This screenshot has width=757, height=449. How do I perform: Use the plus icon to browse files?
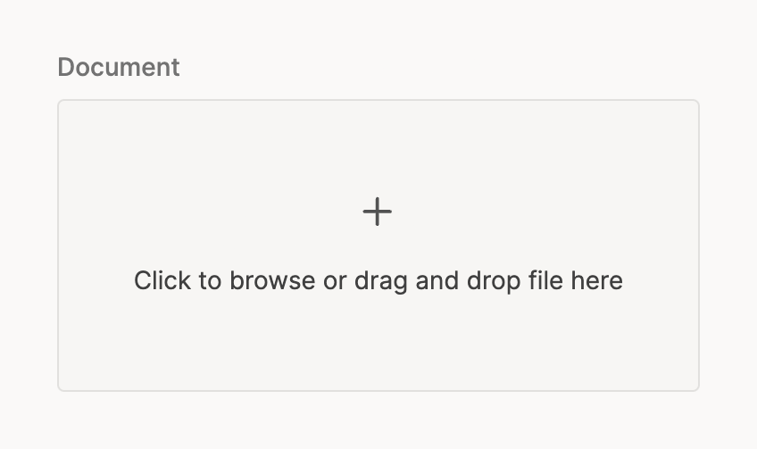[378, 212]
